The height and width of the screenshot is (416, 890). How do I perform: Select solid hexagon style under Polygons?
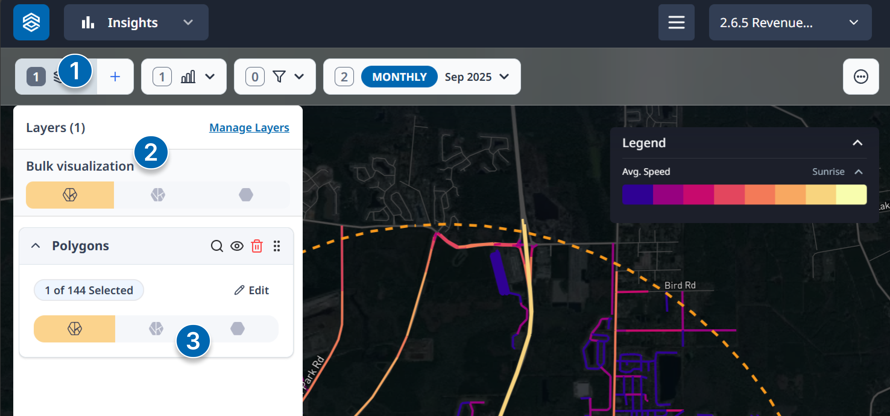pos(237,329)
